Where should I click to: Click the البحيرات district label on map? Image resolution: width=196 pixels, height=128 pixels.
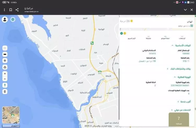55,51
